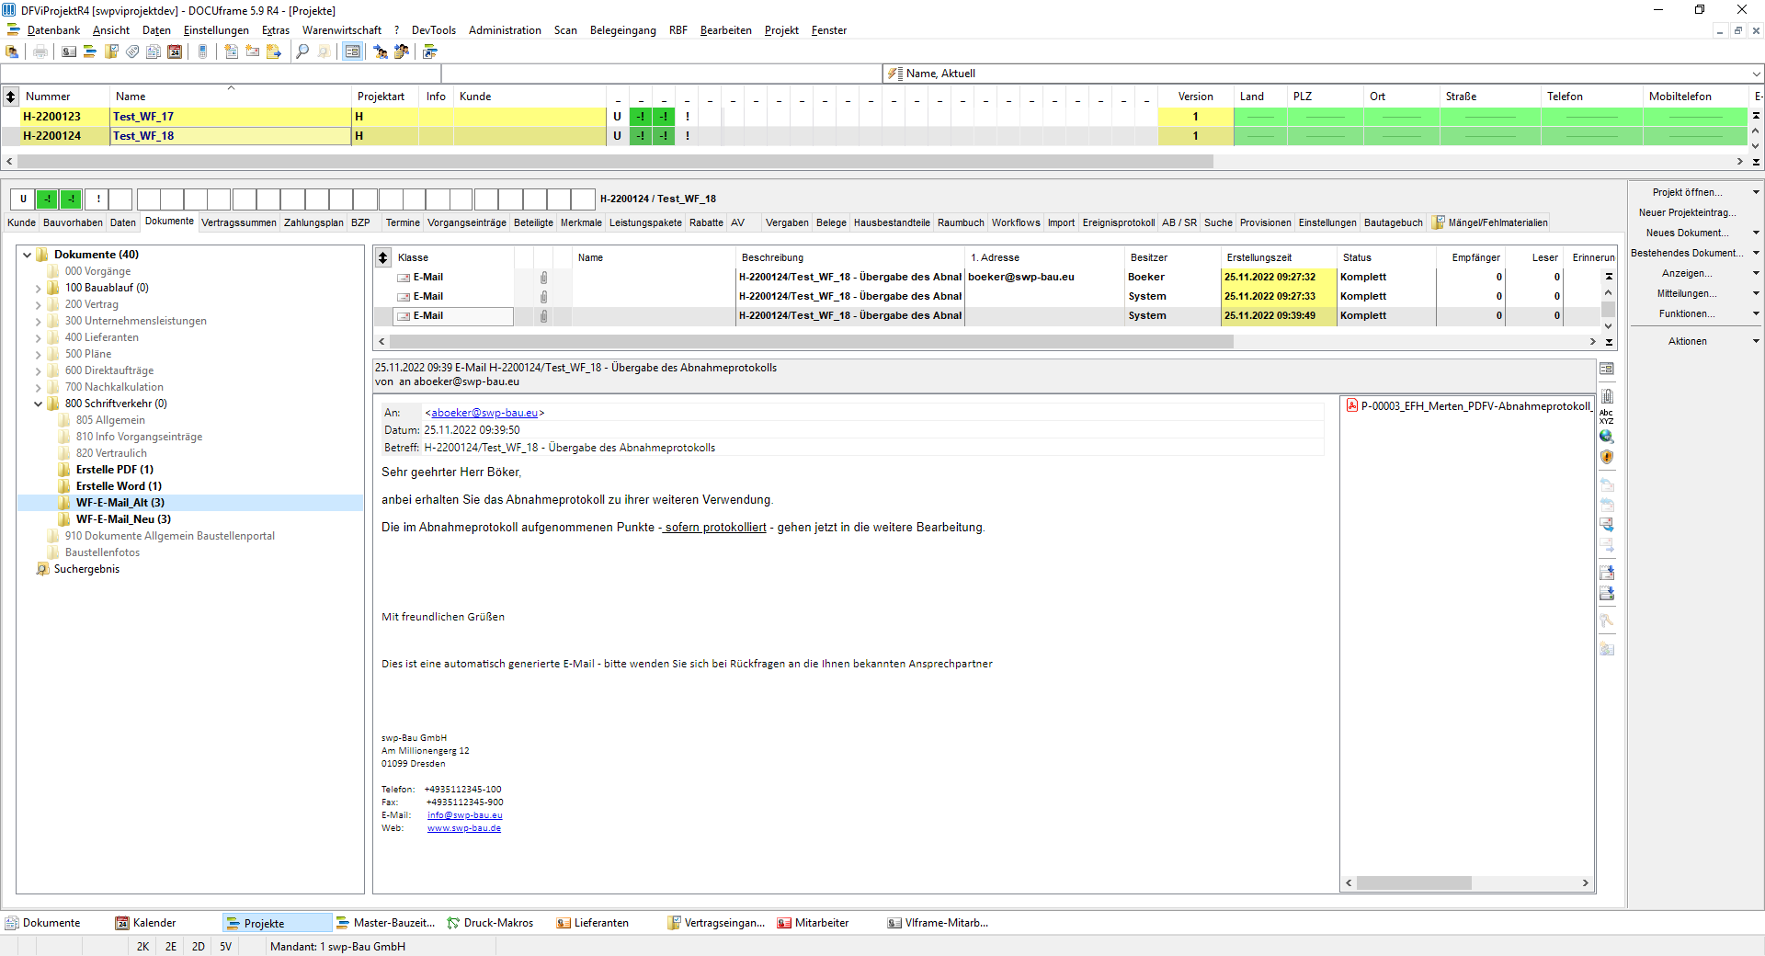Expand the 400 Lieferanten folder

[39, 337]
